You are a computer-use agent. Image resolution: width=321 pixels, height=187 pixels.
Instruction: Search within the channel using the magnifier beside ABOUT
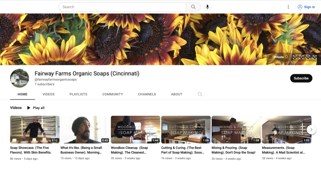(x=200, y=94)
